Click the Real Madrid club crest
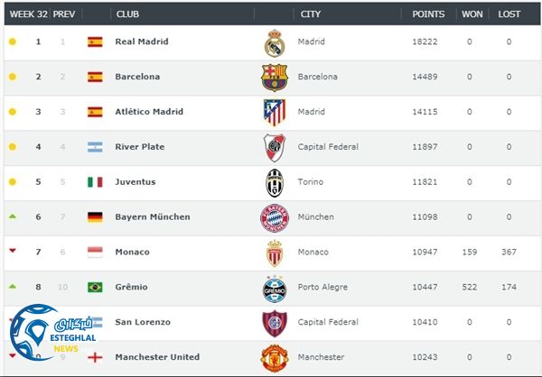Viewport: 542px width, 377px height. click(275, 42)
